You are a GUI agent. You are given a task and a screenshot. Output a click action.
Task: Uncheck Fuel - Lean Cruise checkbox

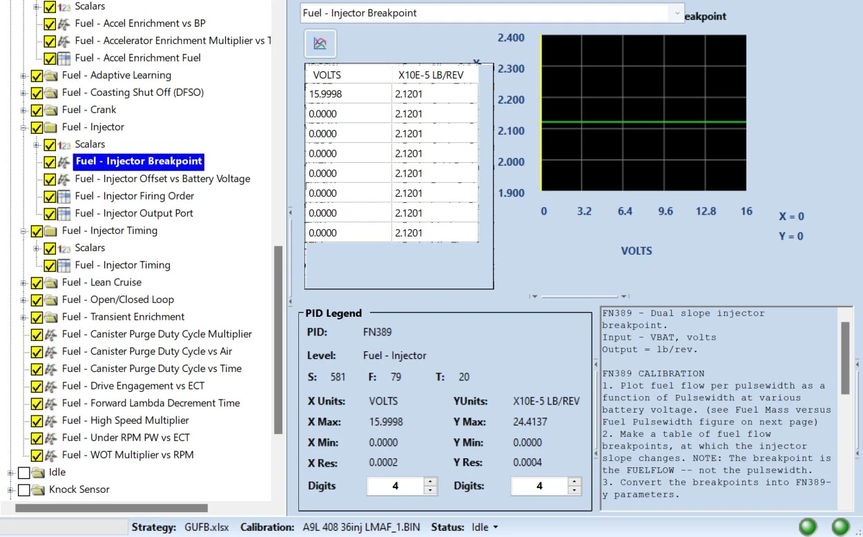37,282
